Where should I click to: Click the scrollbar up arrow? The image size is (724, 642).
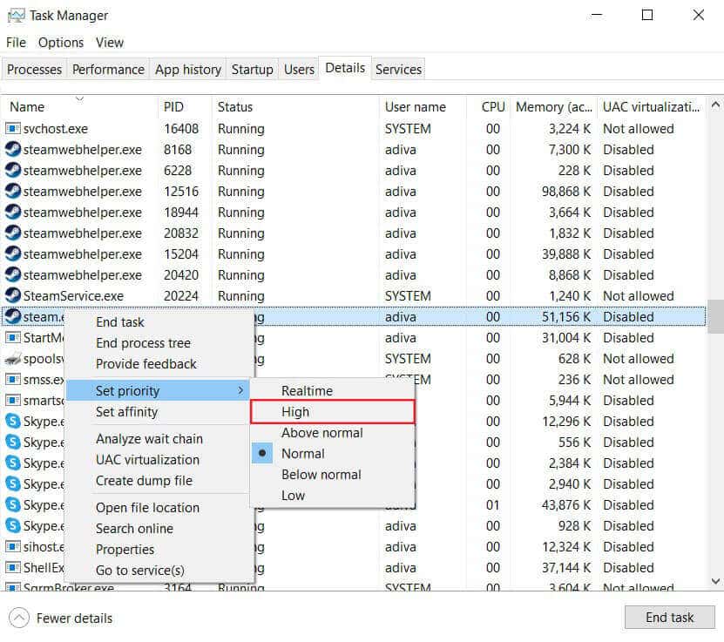tap(715, 105)
